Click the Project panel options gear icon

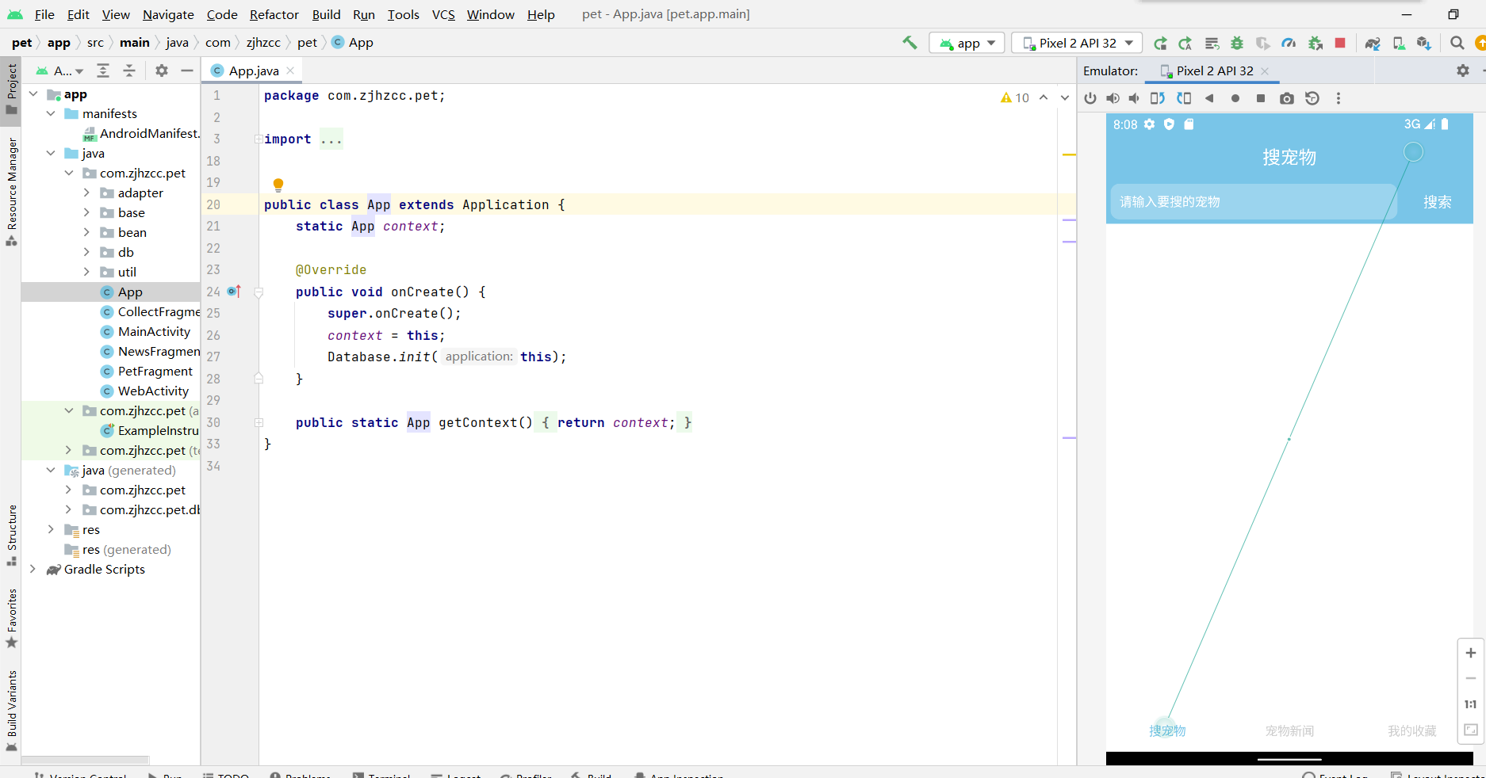pos(162,71)
